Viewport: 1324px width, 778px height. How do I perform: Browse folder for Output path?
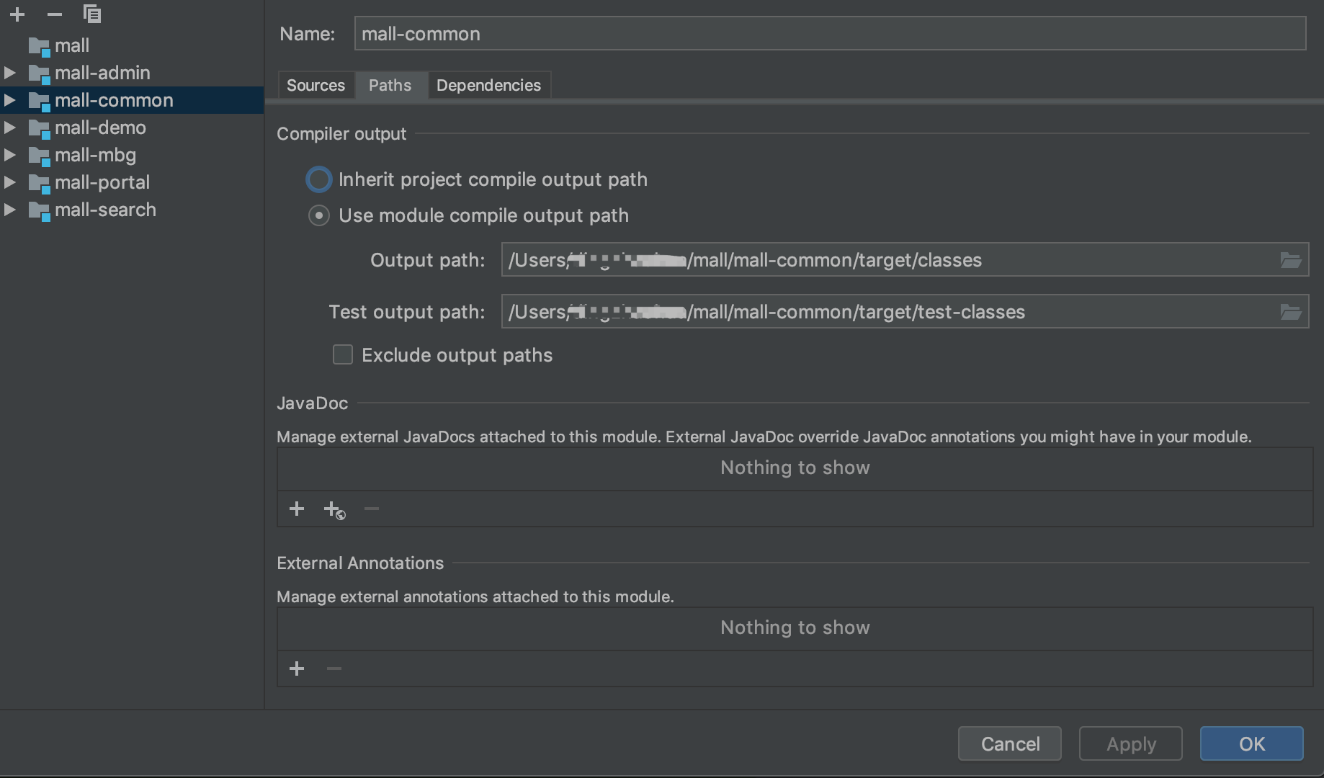pyautogui.click(x=1290, y=260)
